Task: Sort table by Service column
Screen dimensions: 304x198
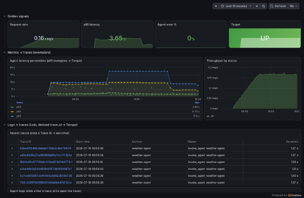Action: (137, 142)
